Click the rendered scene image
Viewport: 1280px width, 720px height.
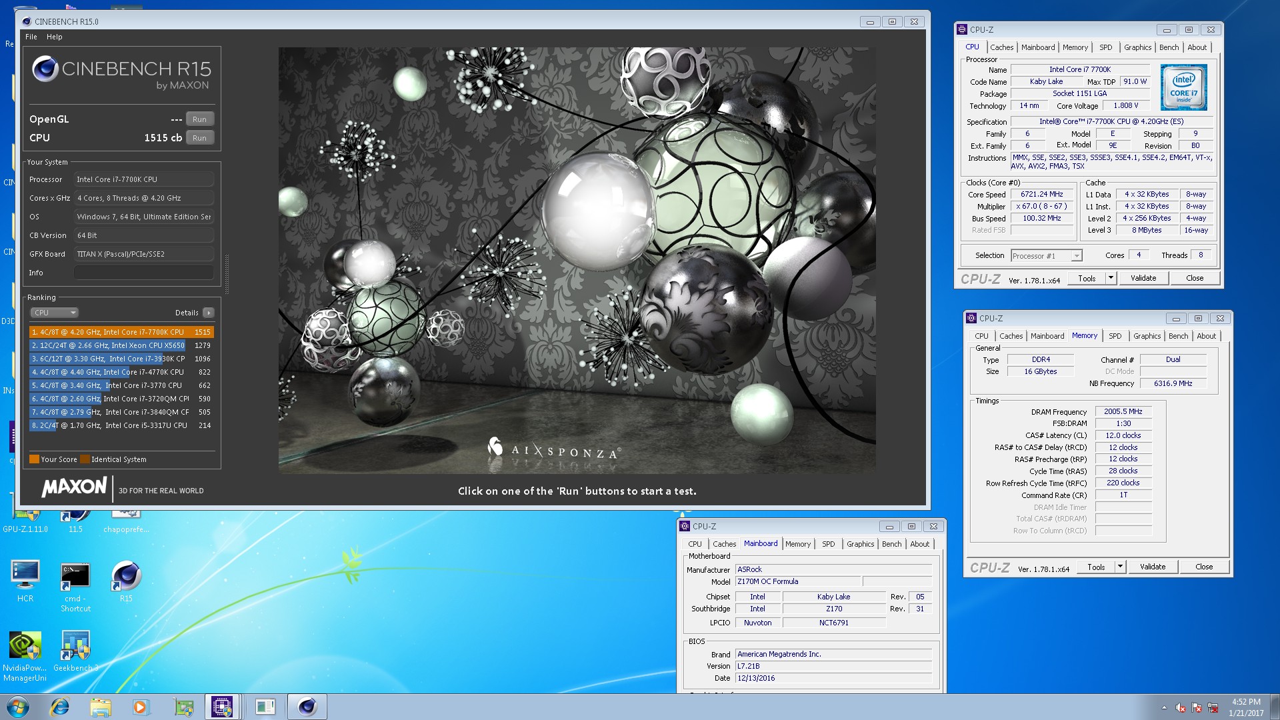click(577, 260)
